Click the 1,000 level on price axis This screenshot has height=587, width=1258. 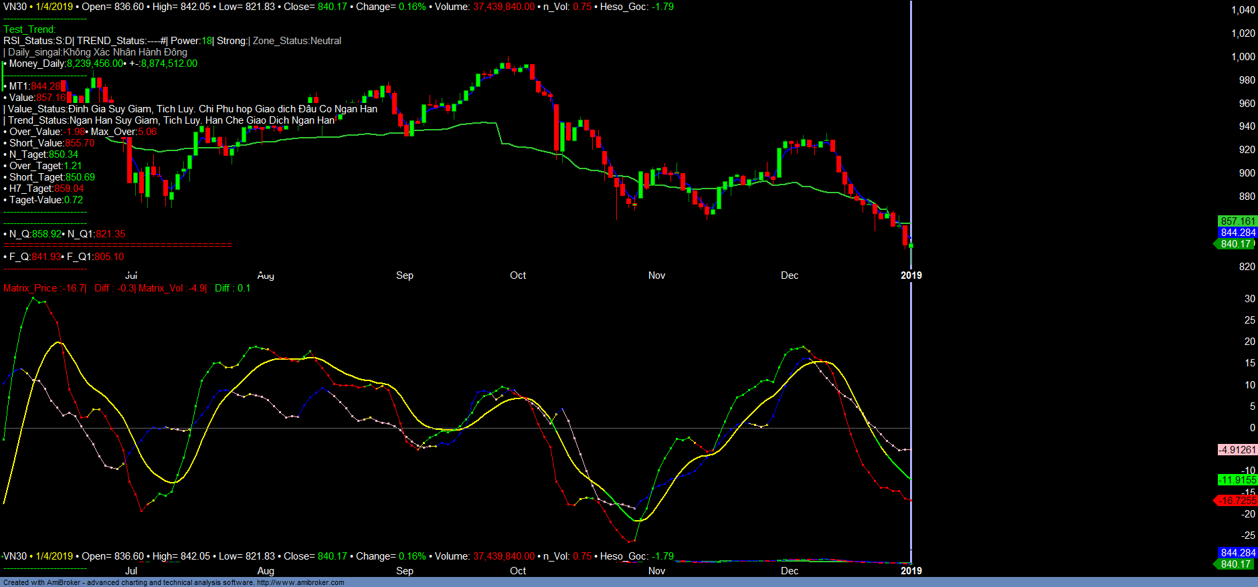point(1243,57)
